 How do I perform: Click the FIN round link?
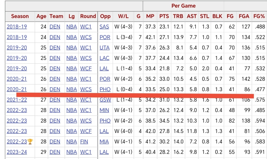point(84,142)
